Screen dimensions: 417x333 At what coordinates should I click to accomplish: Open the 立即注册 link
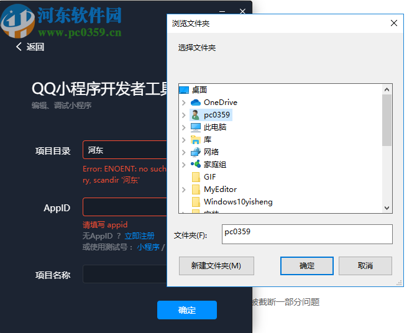tap(139, 235)
